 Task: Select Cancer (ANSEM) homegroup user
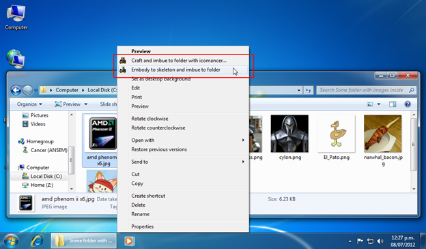pos(44,150)
